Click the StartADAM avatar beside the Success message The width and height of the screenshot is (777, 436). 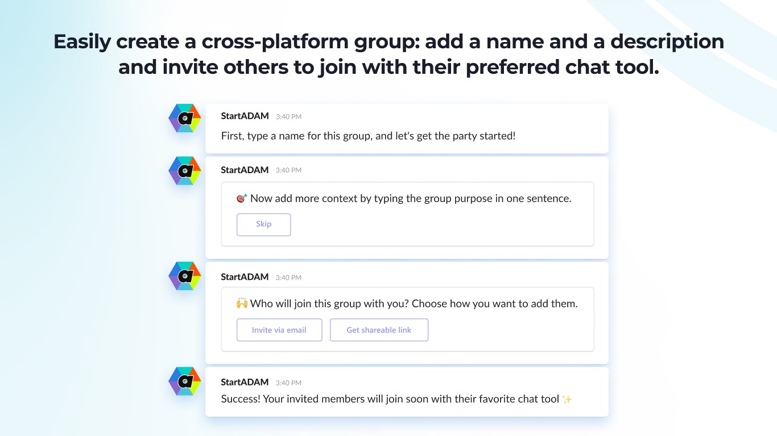(x=185, y=381)
